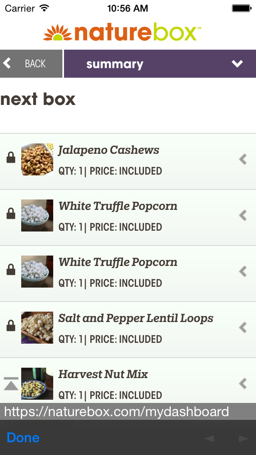The image size is (256, 455).
Task: Click the browser forward arrow in bottom toolbar
Action: (x=244, y=439)
